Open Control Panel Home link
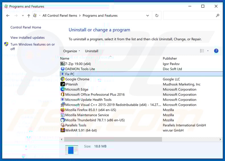Image resolution: width=225 pixels, height=161 pixels. coord(26,27)
